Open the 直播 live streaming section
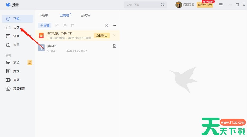This screenshot has height=137, width=247. (16, 80)
